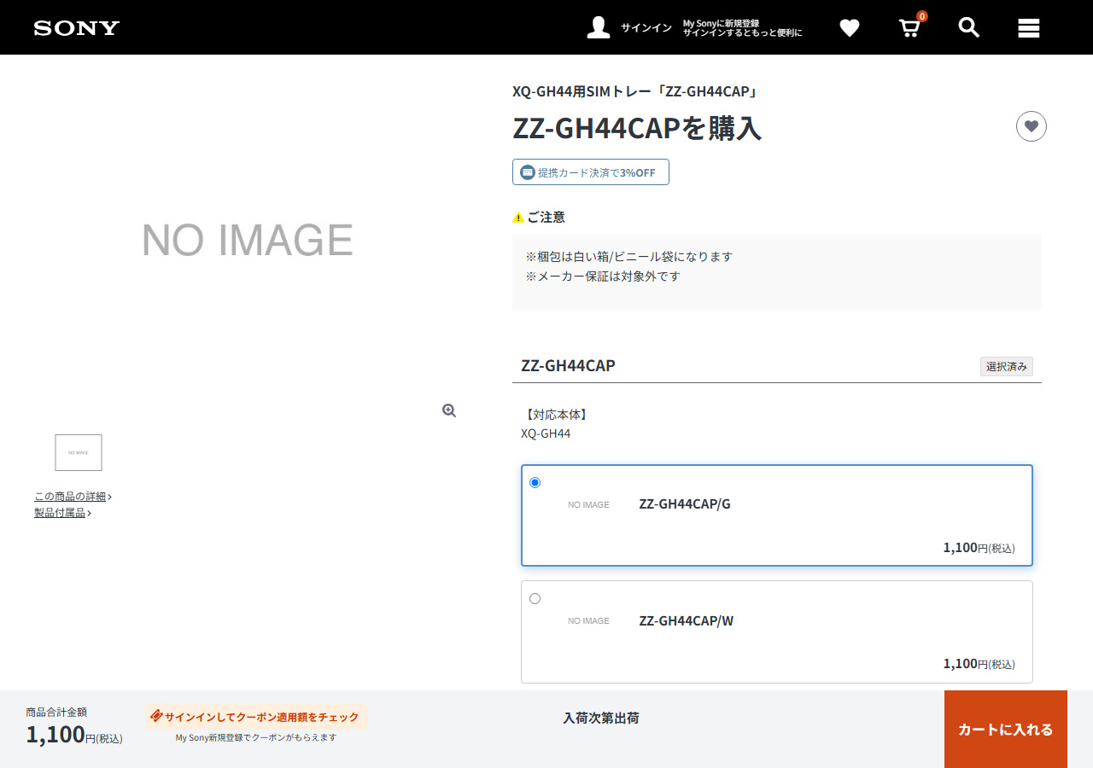
Task: Click the XQ-GH44 compatible model text
Action: pyautogui.click(x=546, y=433)
